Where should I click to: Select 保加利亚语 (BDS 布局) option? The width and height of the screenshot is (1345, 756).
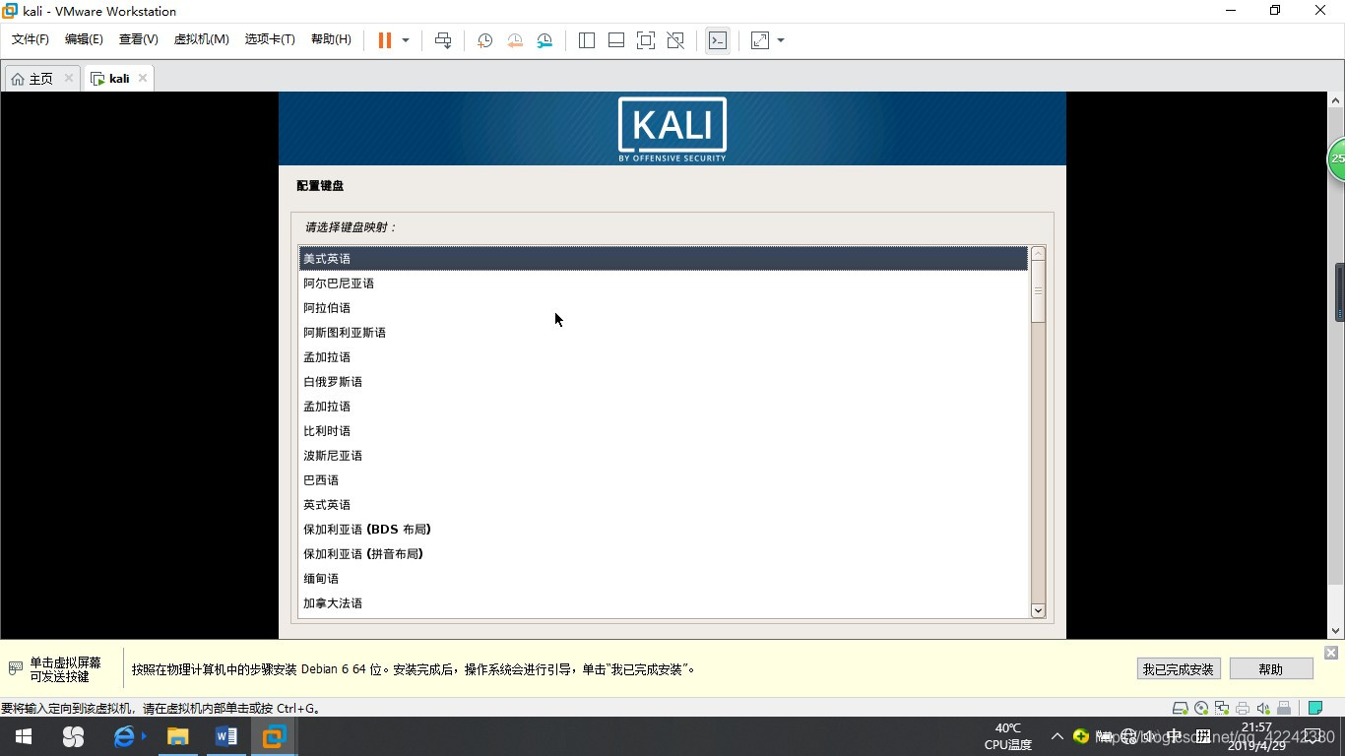(x=663, y=530)
